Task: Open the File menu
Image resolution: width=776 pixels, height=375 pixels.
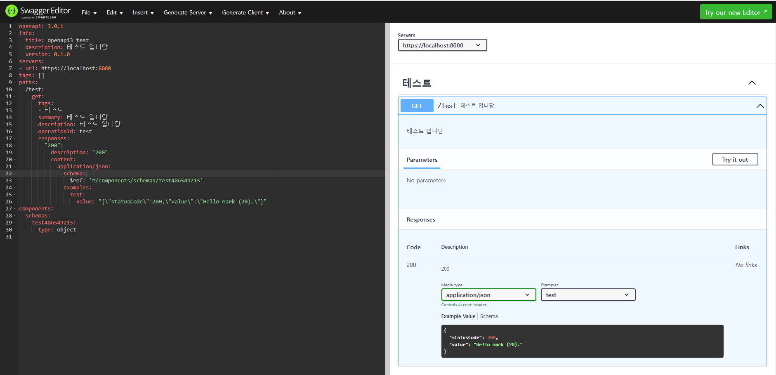Action: [89, 12]
